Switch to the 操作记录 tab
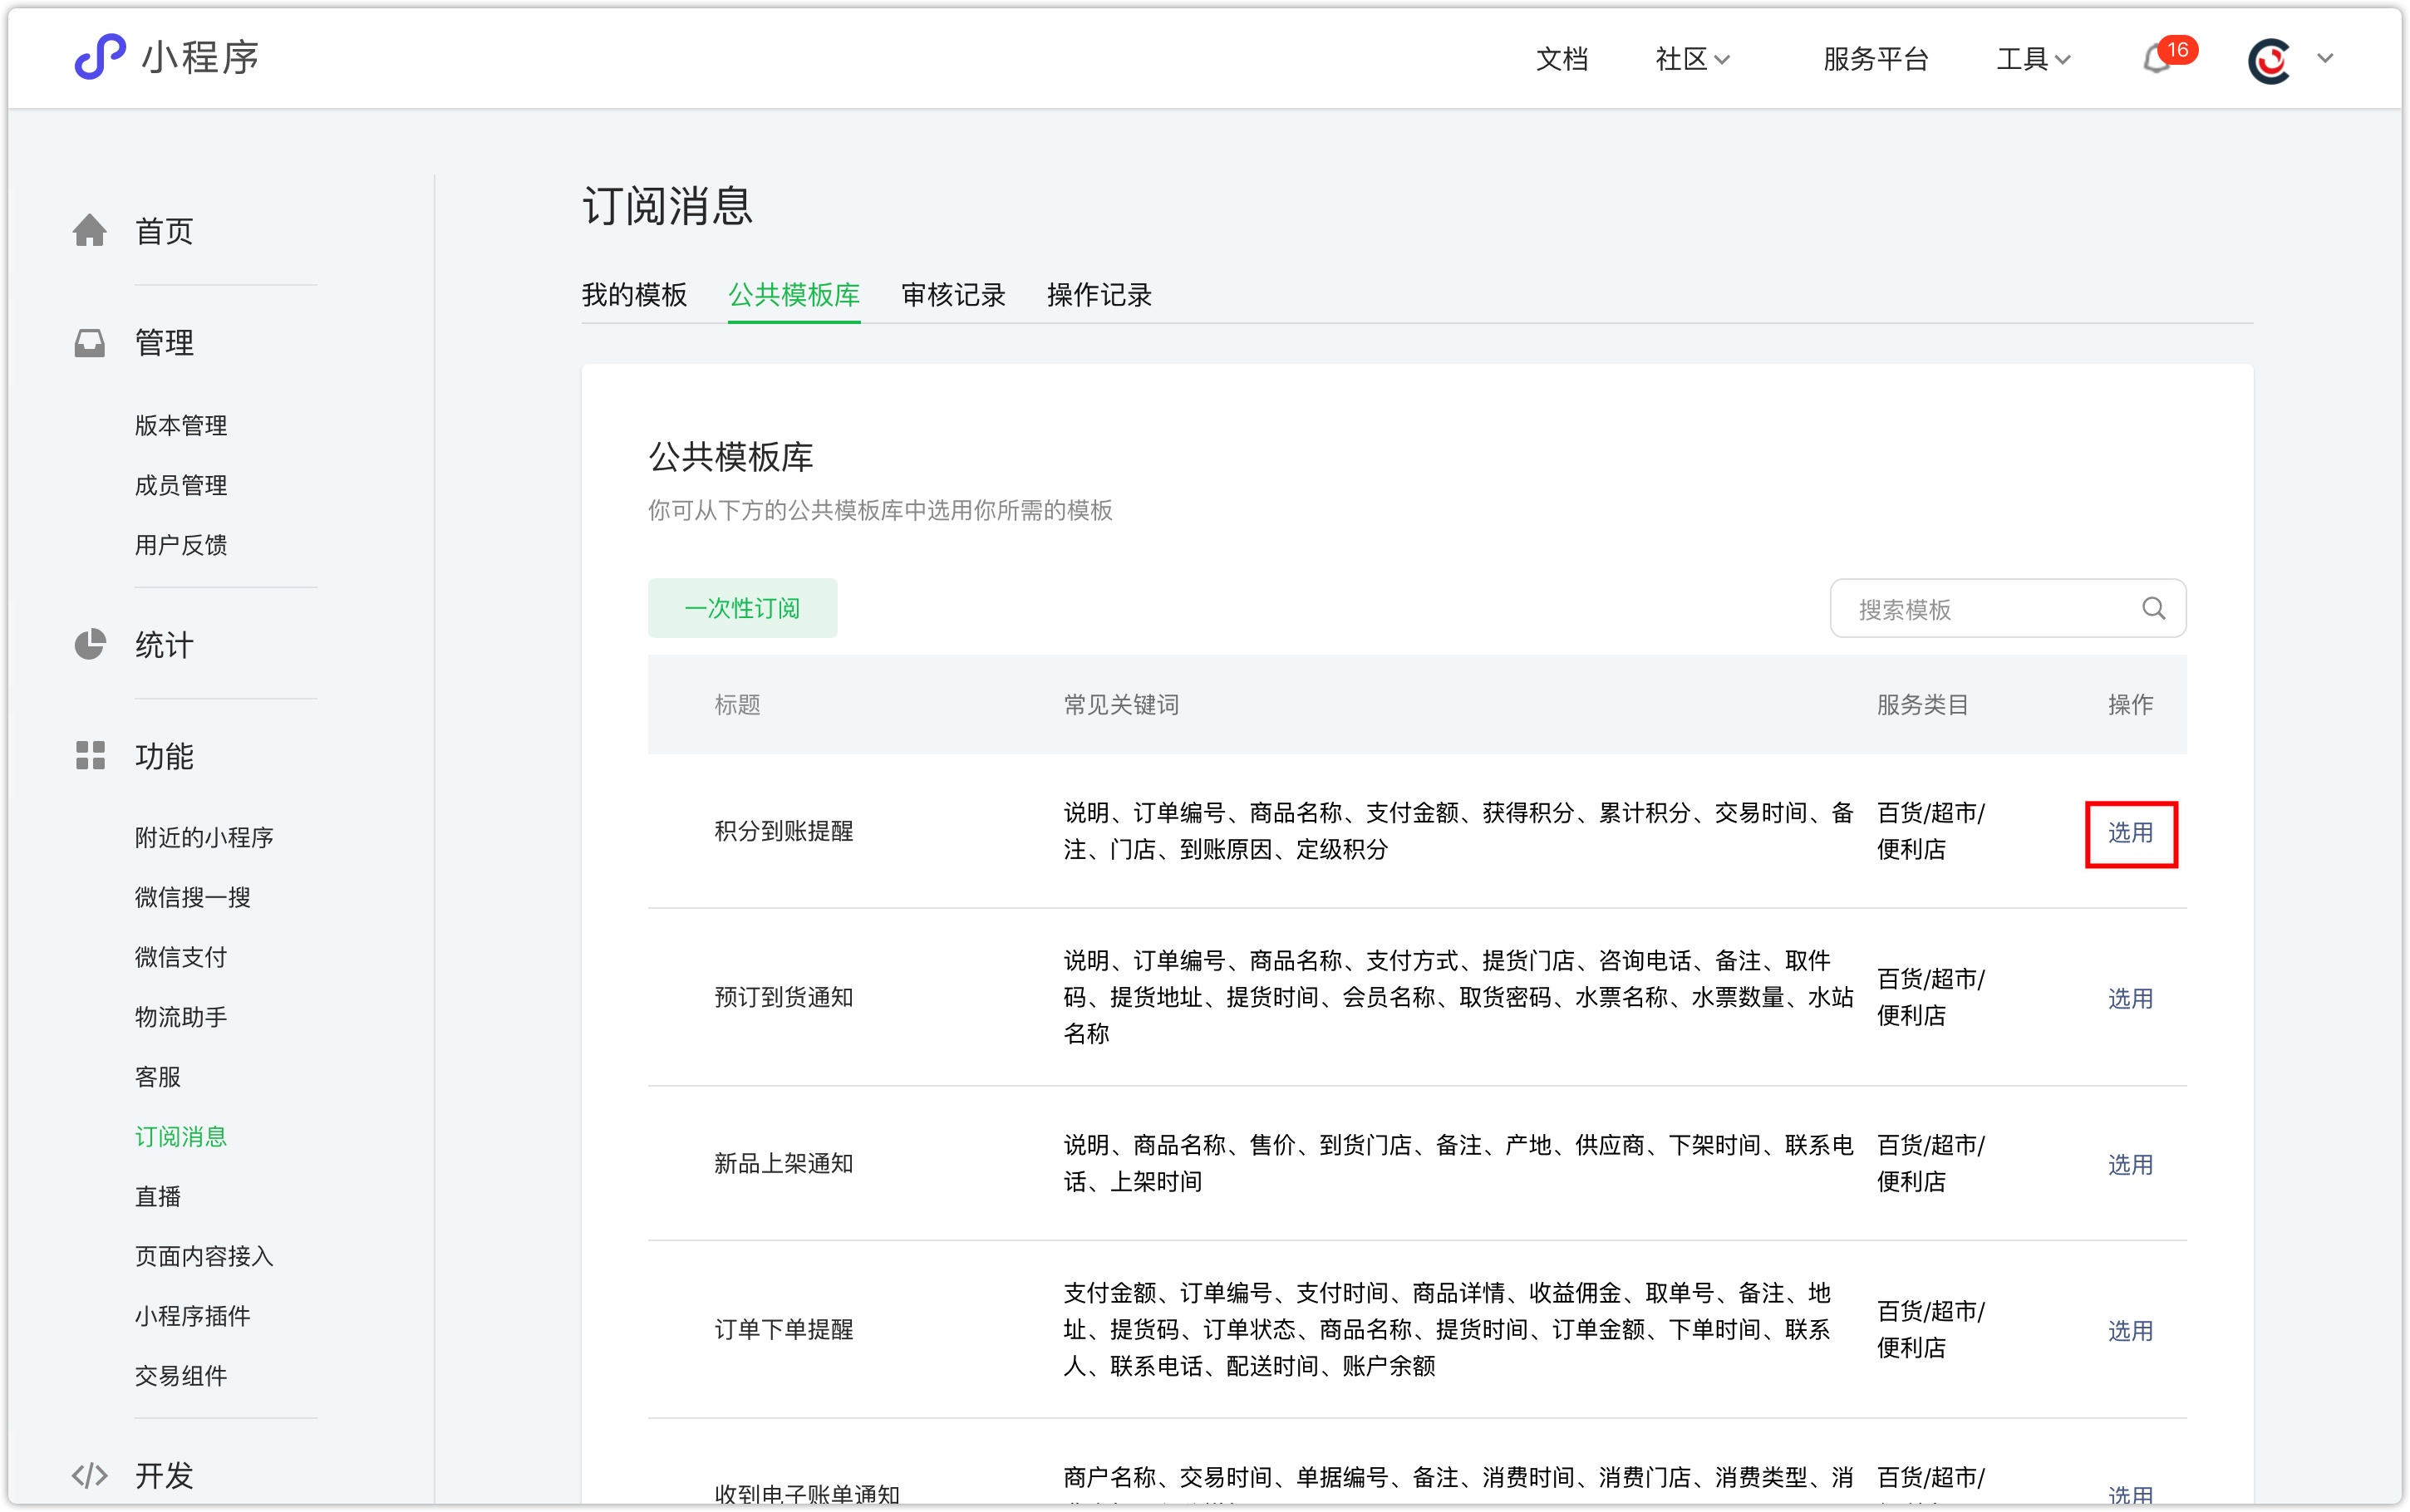This screenshot has width=2410, height=1512. [1099, 295]
